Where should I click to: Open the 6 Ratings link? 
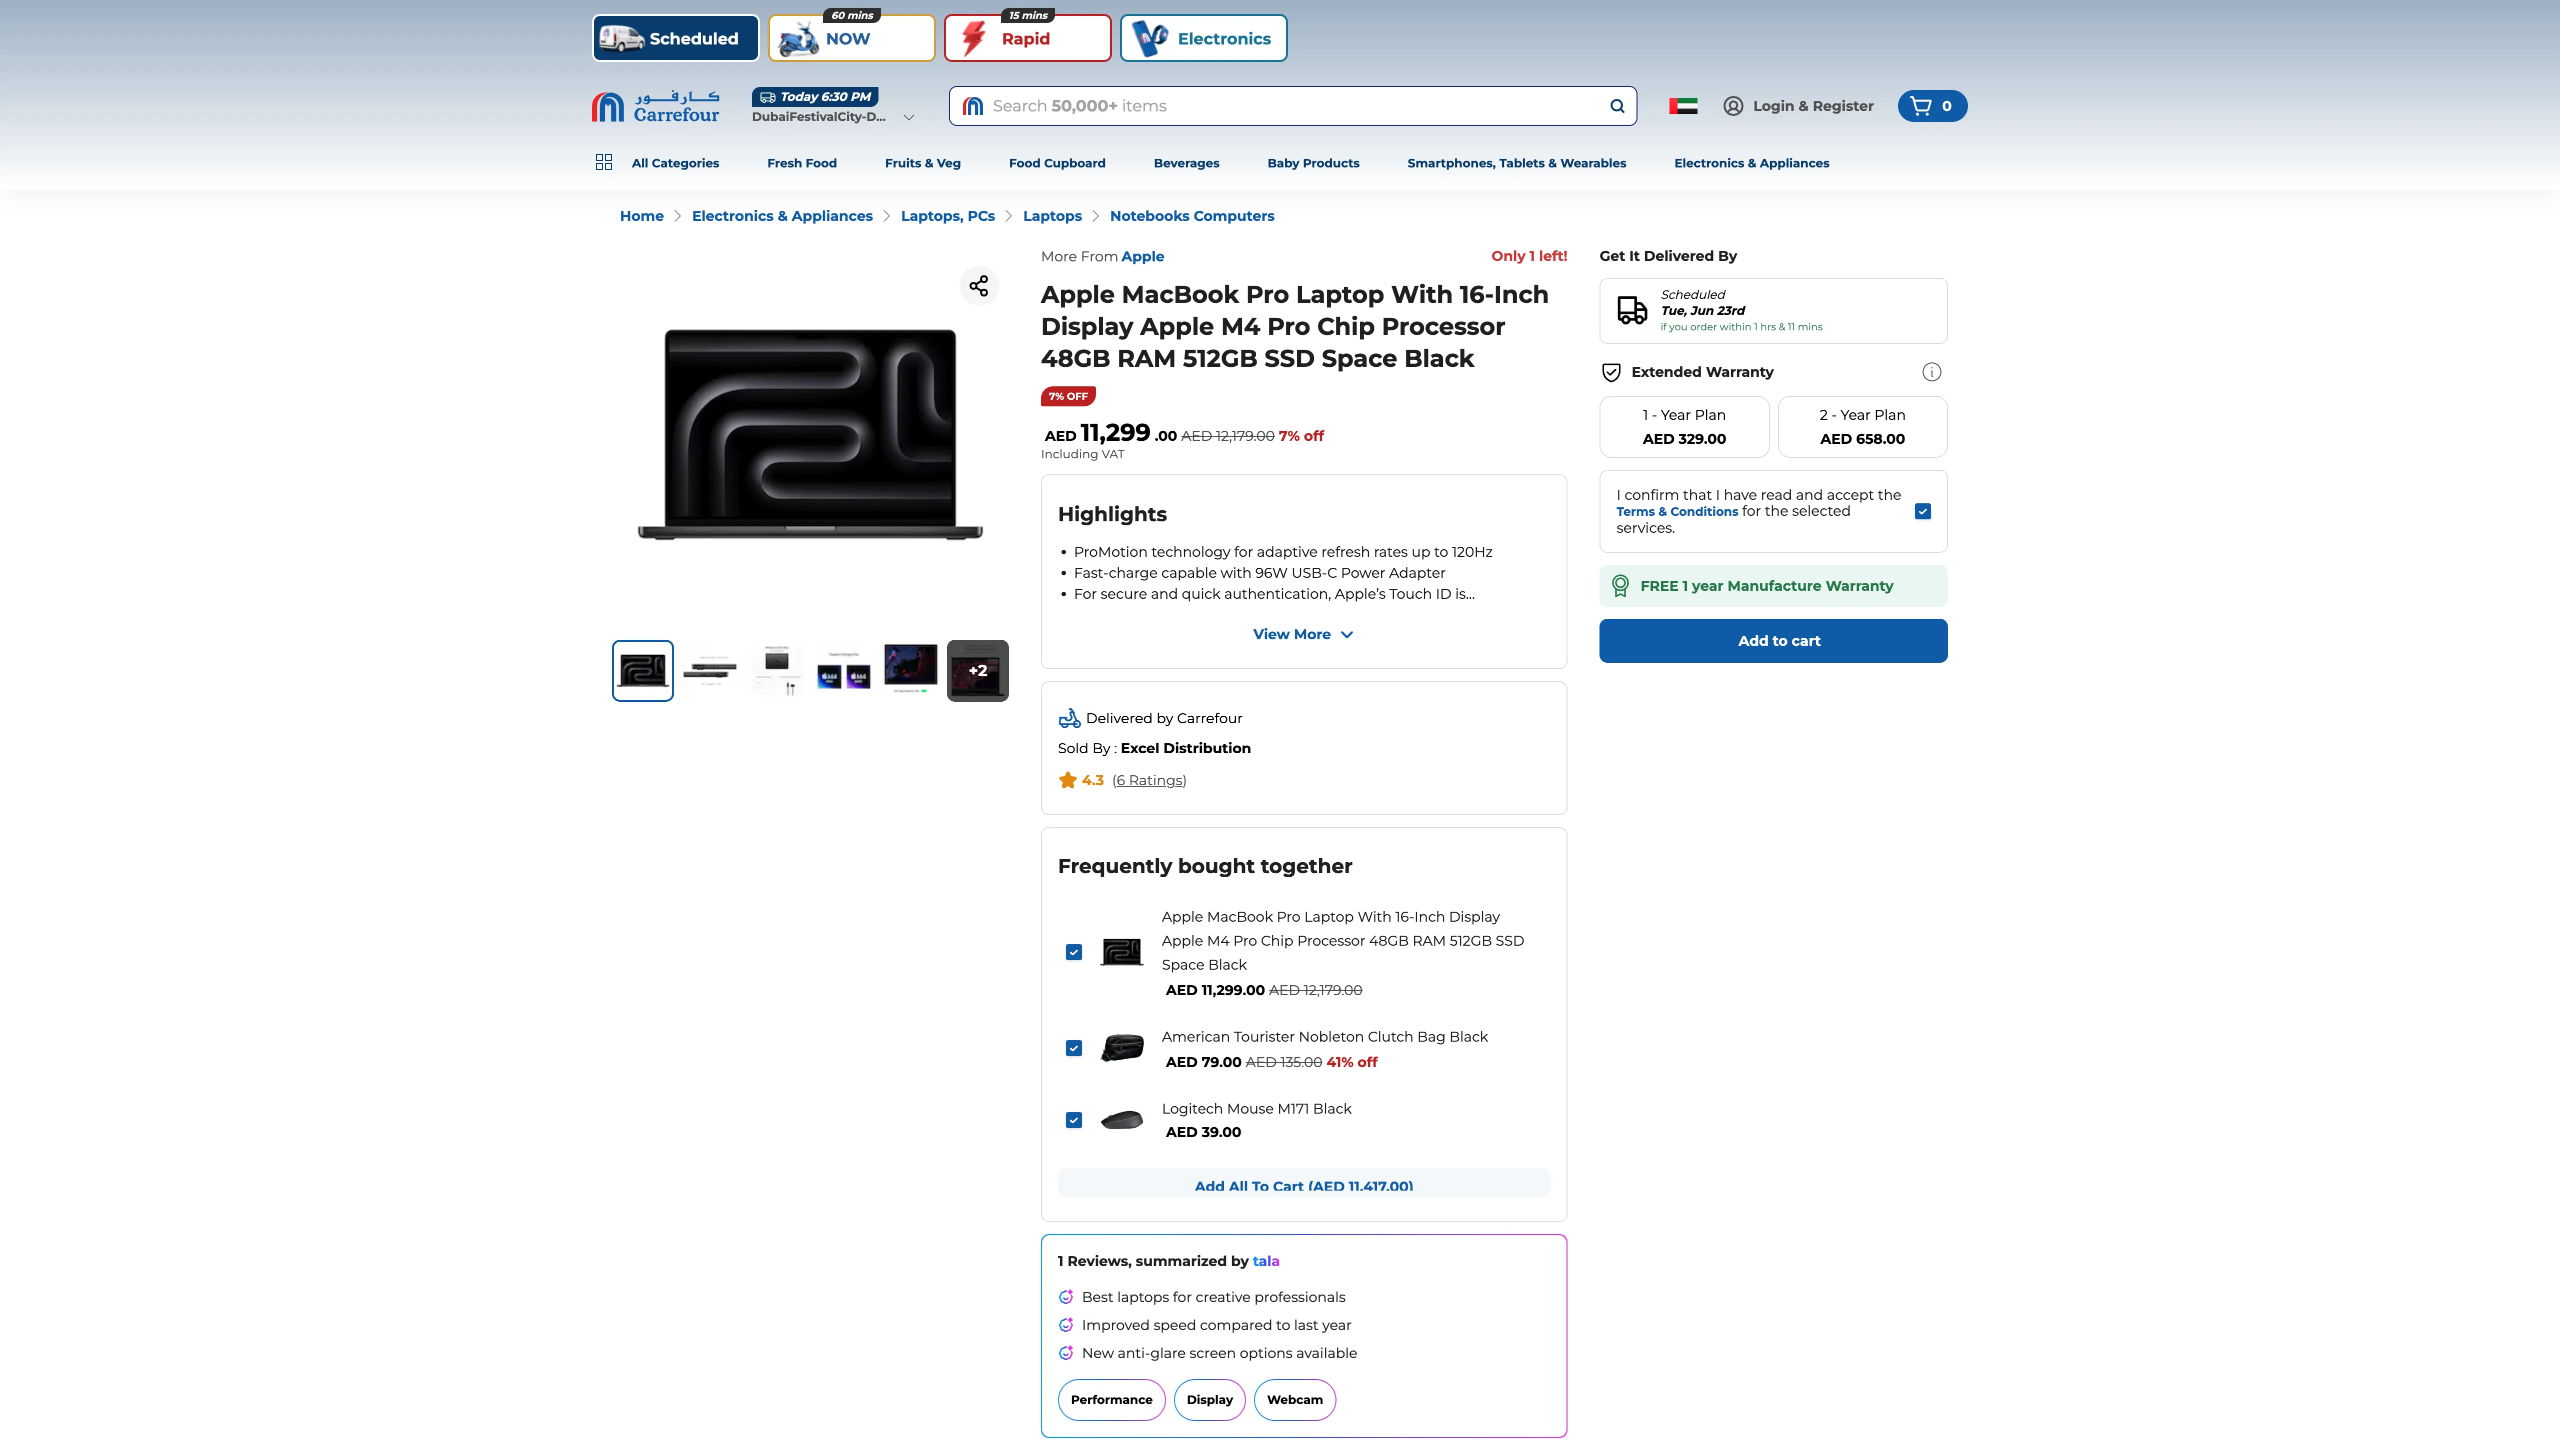1149,780
